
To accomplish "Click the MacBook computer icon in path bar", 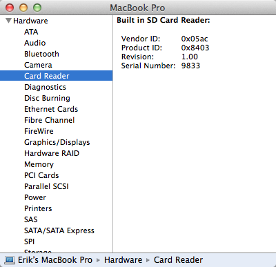I will [10, 260].
